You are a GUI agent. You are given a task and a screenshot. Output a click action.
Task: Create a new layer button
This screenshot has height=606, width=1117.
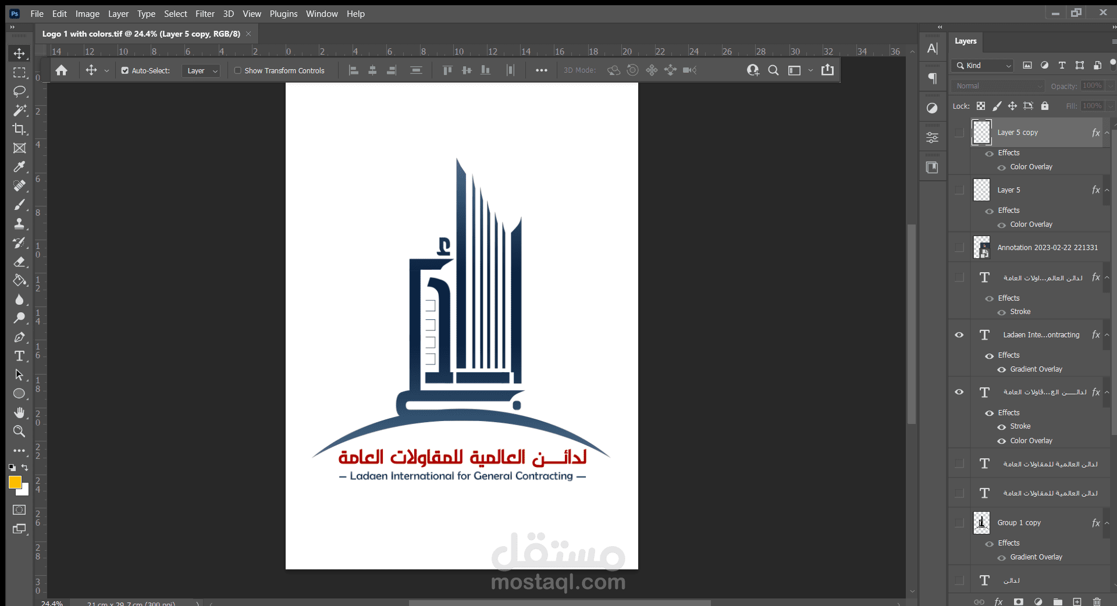[1077, 601]
